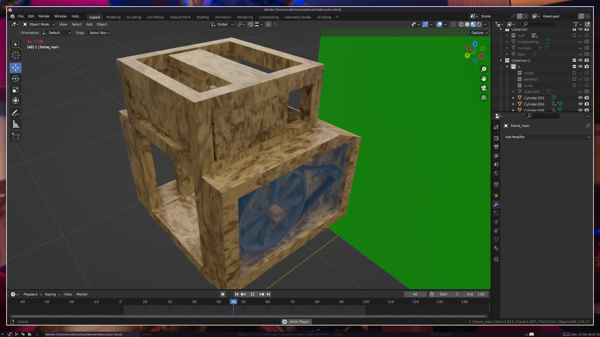Select the Measure tool
This screenshot has height=337, width=600.
(x=16, y=125)
